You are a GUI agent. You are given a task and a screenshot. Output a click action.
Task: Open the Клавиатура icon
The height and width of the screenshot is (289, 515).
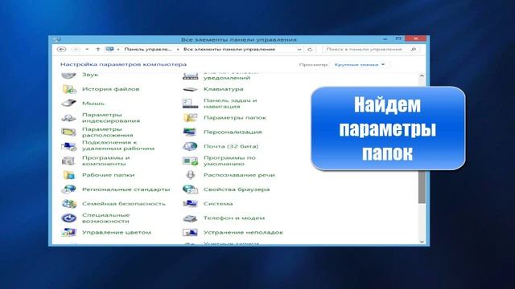[x=190, y=89]
